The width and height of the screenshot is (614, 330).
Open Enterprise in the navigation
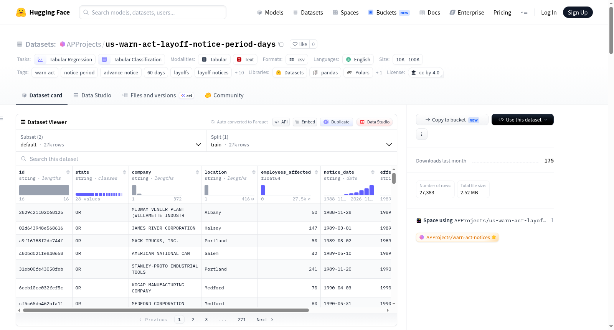(x=467, y=12)
